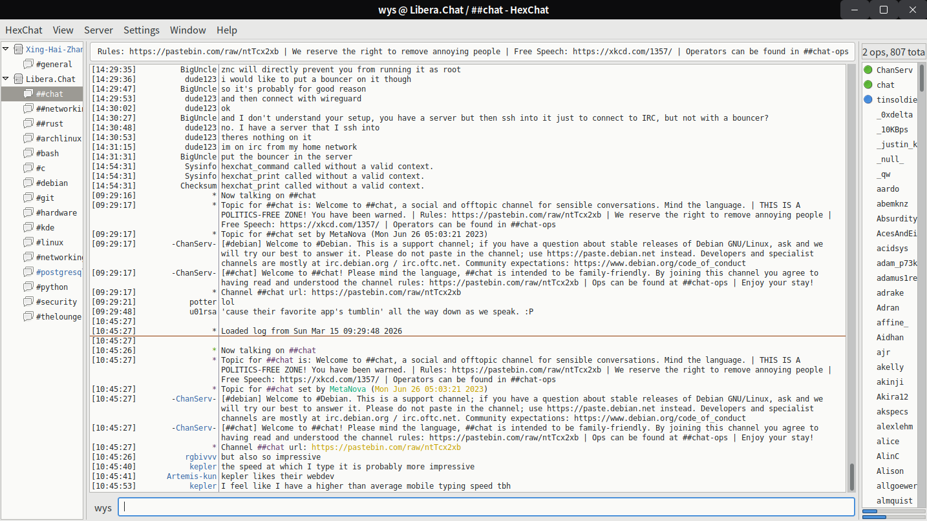Click the green status dot beside ChanServ
927x521 pixels.
[868, 70]
